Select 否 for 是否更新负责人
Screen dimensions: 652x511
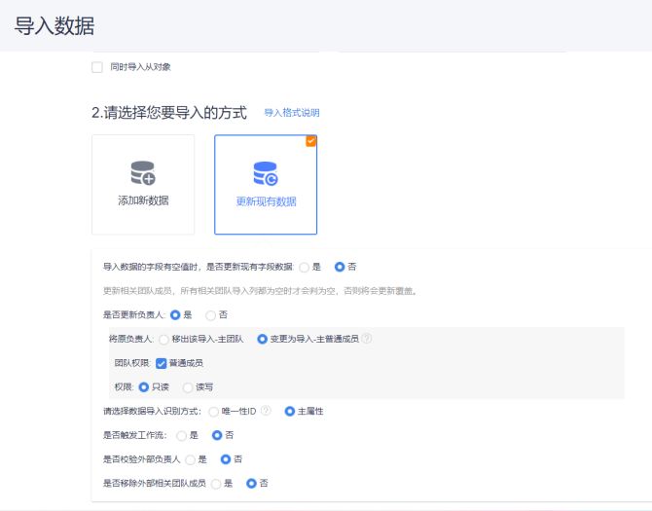coord(211,315)
